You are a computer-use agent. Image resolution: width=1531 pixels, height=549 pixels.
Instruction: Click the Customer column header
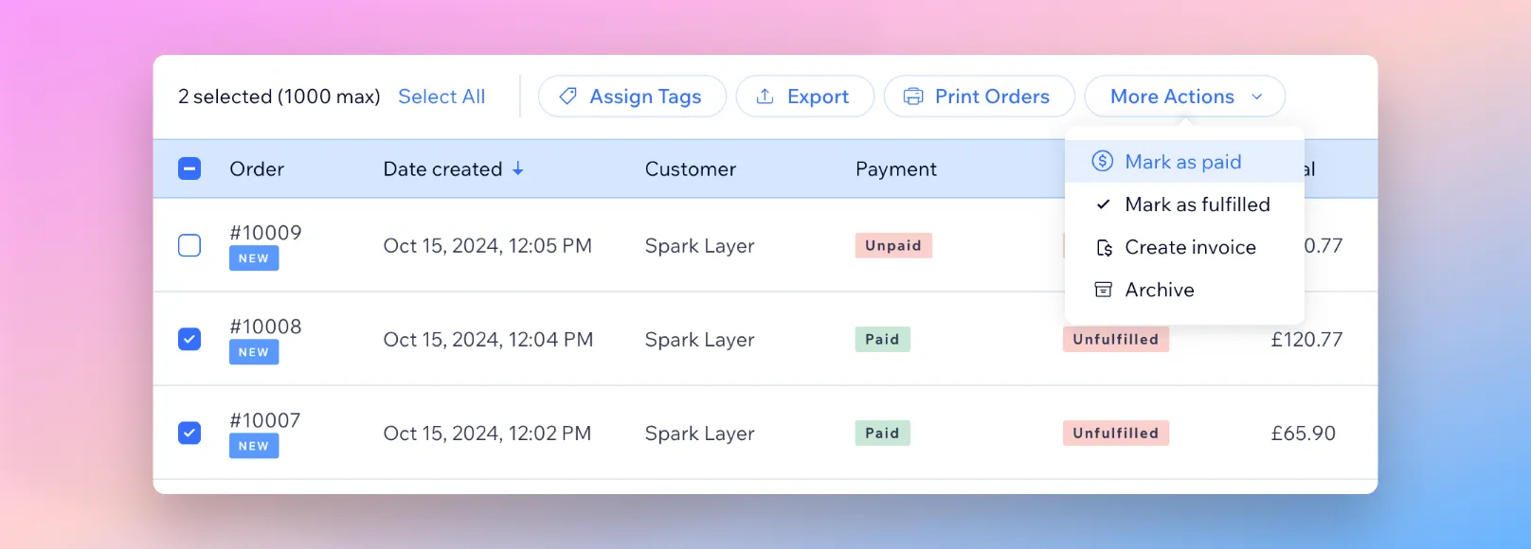(x=691, y=168)
